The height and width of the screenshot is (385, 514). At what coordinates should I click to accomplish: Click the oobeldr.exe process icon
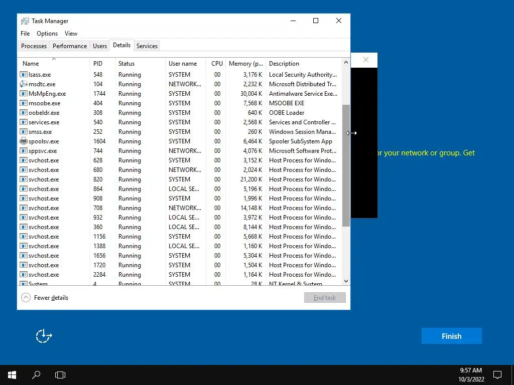[x=23, y=113]
